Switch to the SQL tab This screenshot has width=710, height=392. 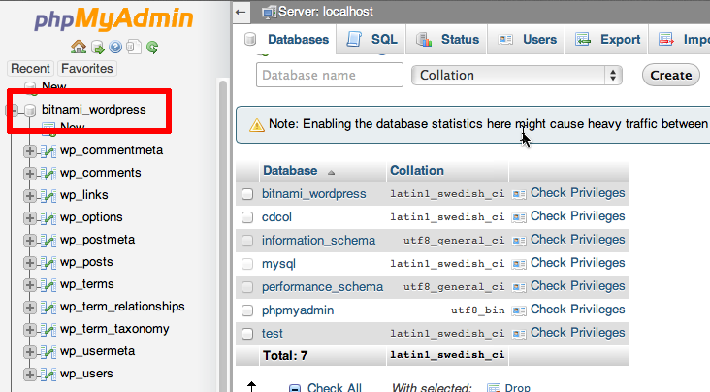click(372, 40)
